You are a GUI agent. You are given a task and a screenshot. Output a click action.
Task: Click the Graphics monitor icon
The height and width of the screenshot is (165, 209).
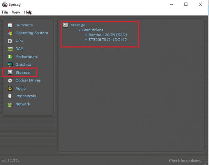[10, 65]
